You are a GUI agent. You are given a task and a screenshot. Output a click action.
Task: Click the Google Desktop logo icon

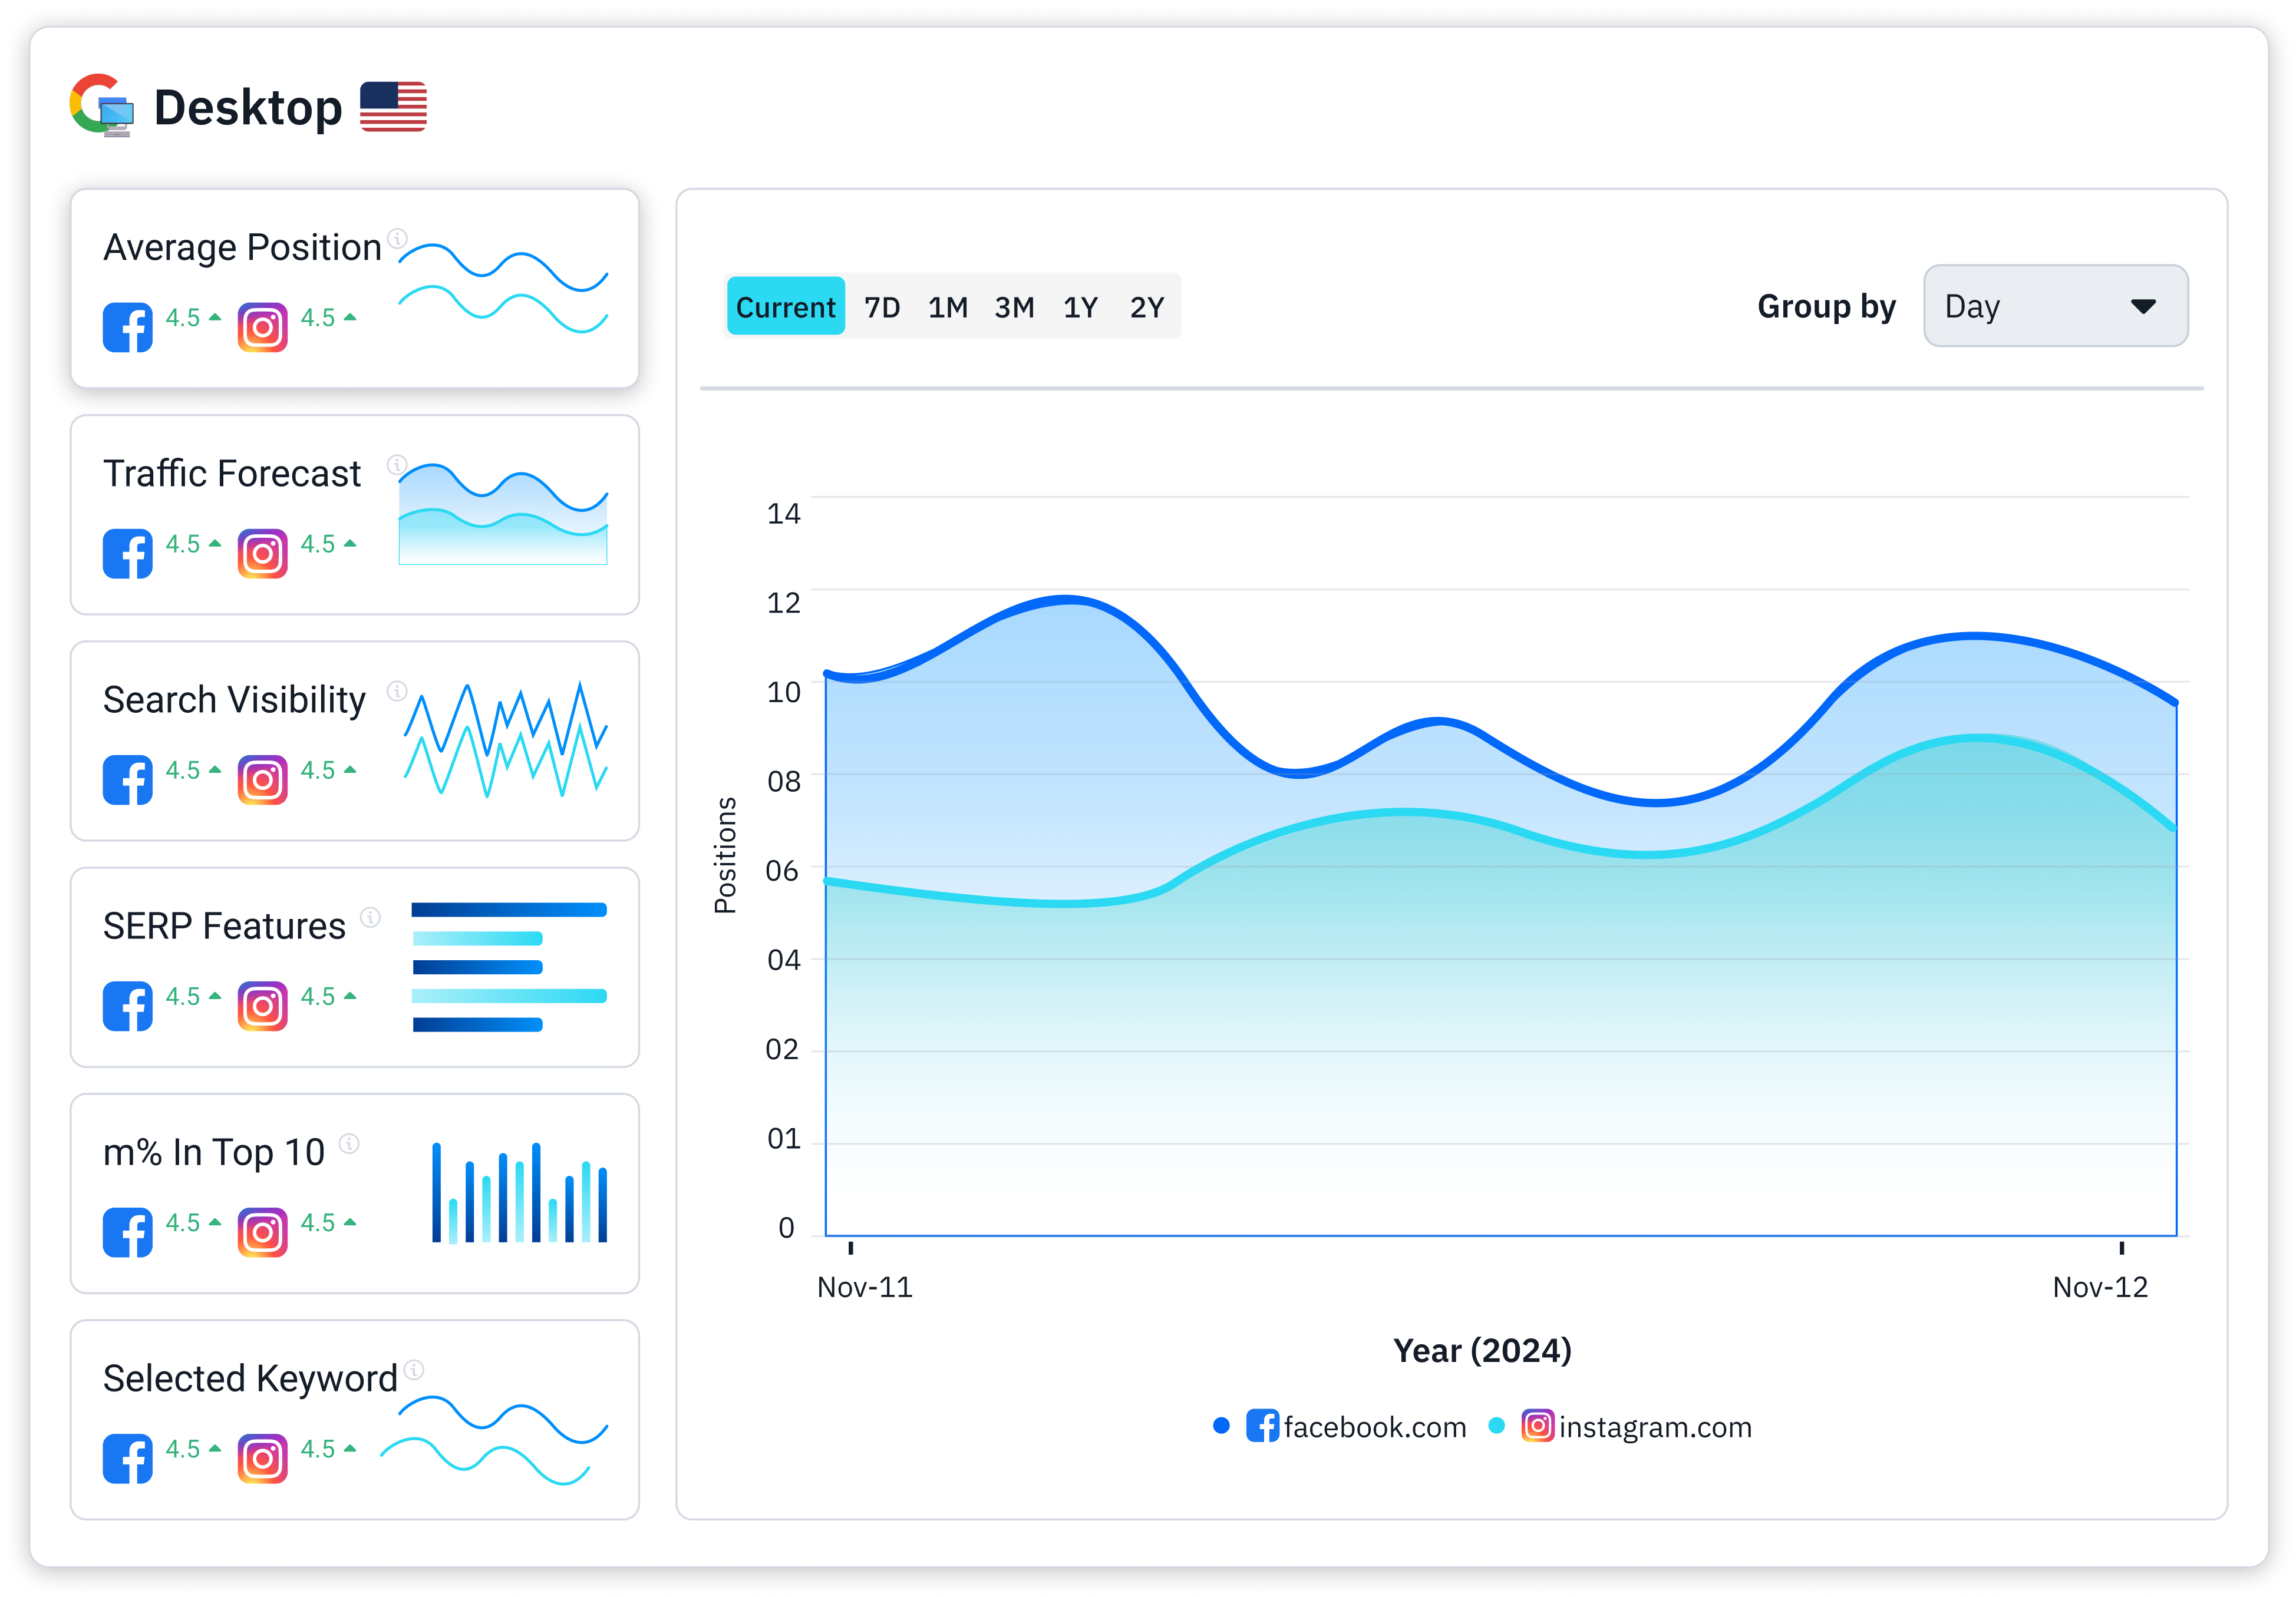pyautogui.click(x=101, y=105)
